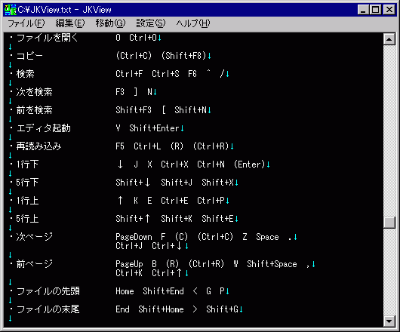Click the scrollbar down arrow
Image resolution: width=400 pixels, height=332 pixels.
click(389, 321)
